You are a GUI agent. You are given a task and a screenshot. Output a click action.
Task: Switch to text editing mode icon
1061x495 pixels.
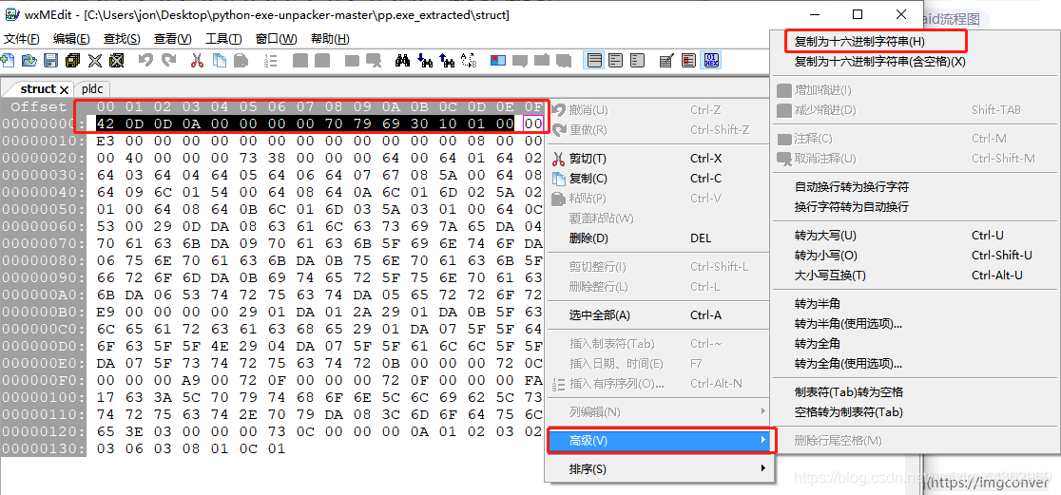pos(666,60)
